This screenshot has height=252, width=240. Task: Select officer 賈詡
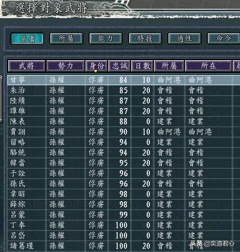click(17, 132)
